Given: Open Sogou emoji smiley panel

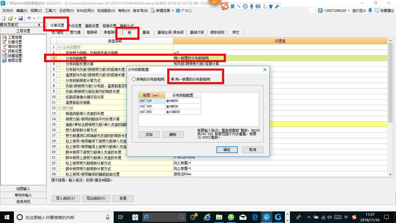Looking at the screenshot, I should coord(245,6).
